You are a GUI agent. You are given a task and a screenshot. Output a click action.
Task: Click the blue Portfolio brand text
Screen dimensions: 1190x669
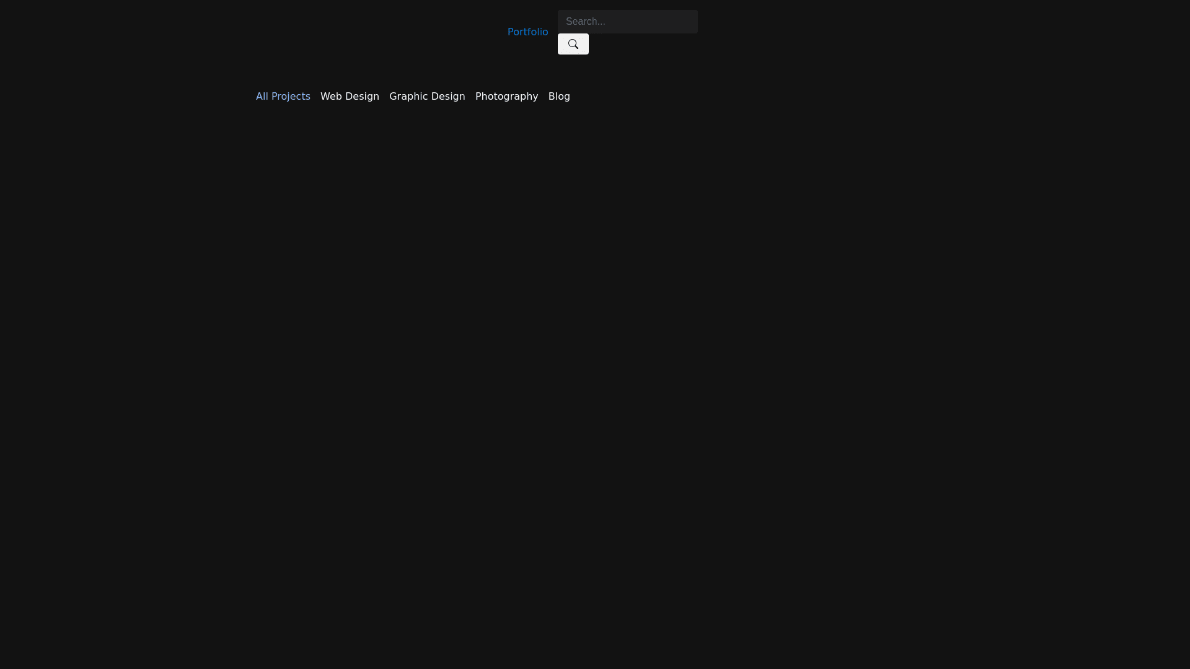527,32
